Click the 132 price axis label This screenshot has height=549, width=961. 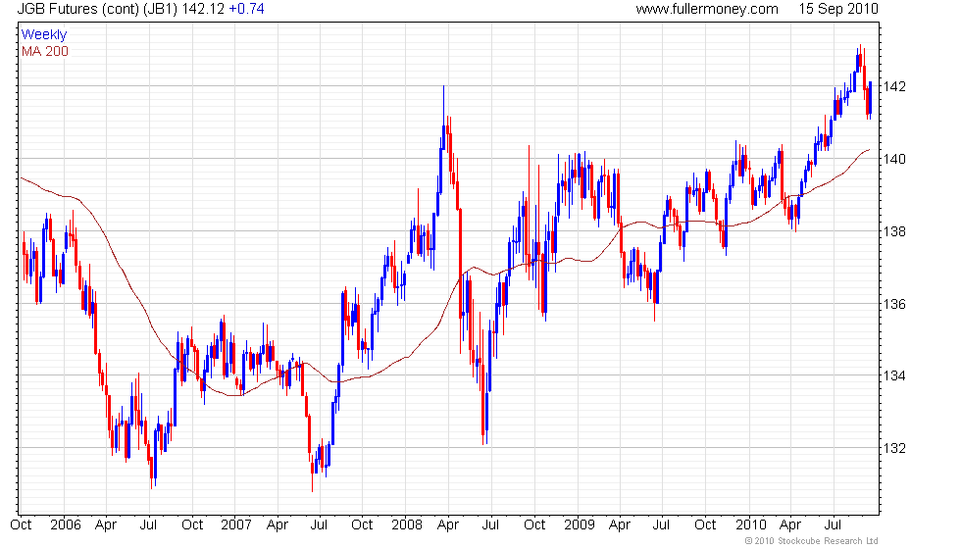coord(894,448)
